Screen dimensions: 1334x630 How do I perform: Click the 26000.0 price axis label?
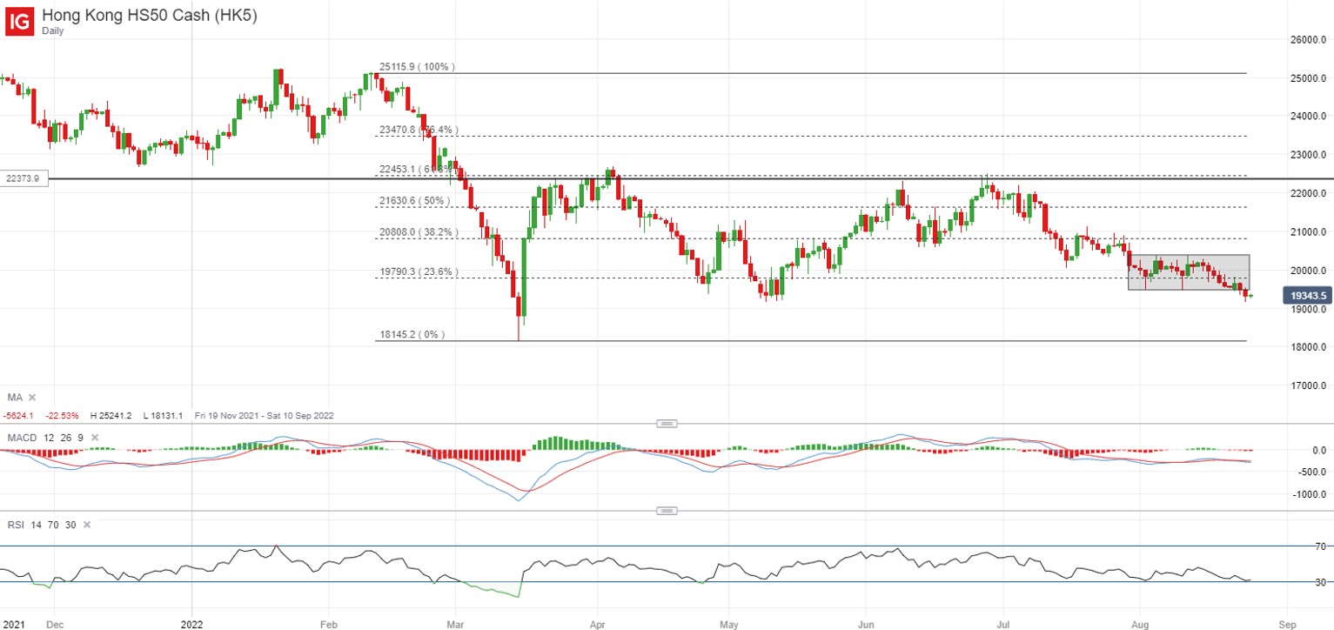coord(1308,40)
